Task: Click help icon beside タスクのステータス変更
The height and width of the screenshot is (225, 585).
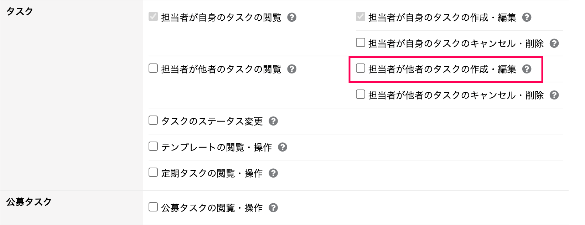Action: click(273, 121)
